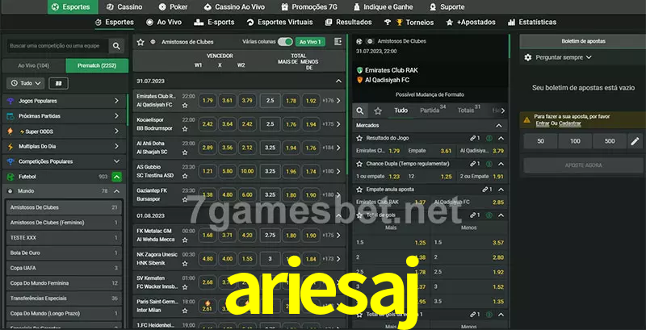Open Amistosos De Clubes competition
Image resolution: width=646 pixels, height=330 pixels.
coord(64,207)
